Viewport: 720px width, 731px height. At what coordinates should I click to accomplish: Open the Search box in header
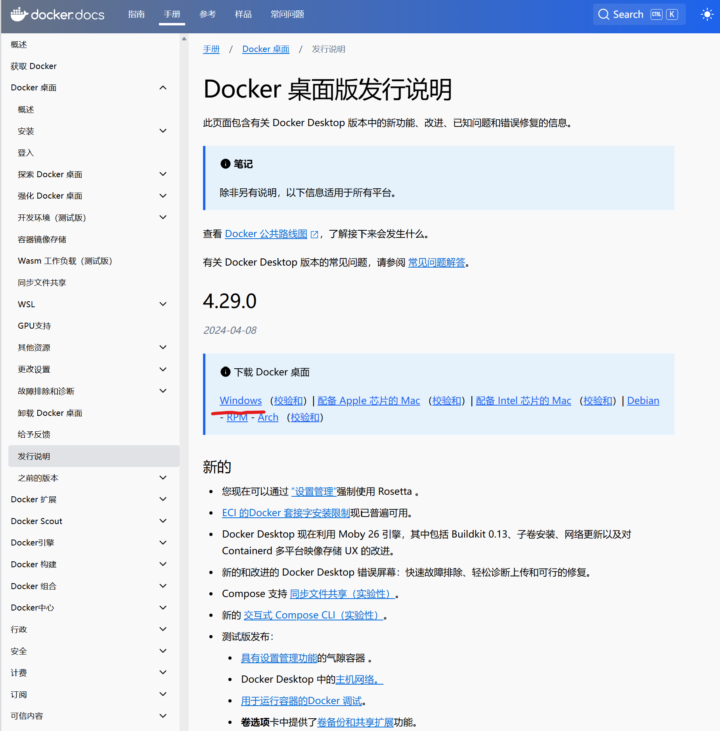(639, 15)
